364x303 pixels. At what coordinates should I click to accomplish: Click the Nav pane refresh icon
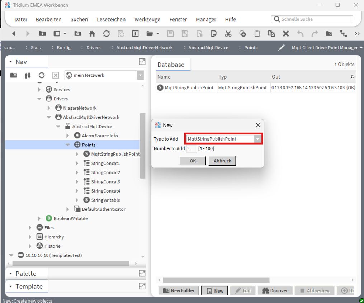42,75
